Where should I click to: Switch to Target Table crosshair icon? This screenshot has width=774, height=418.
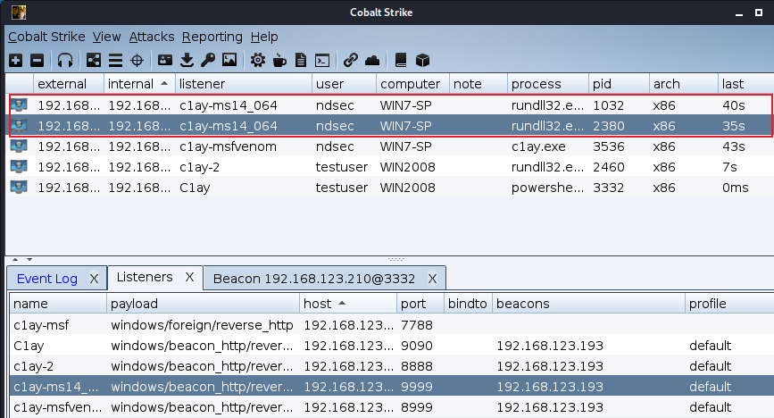click(x=137, y=61)
